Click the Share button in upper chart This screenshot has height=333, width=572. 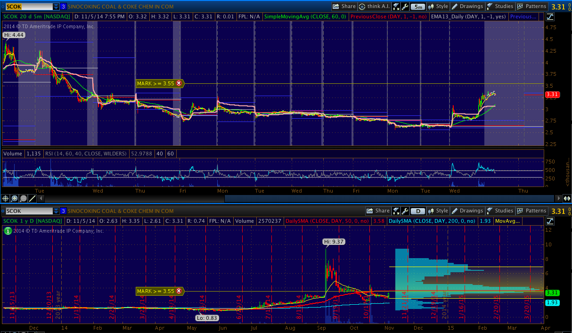344,7
